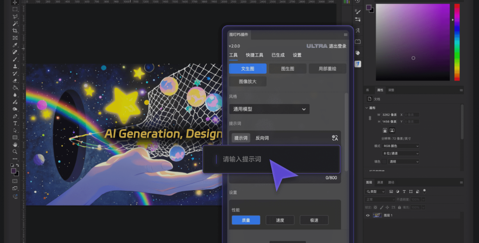
Task: Open the layer filter 类型 dropdown
Action: coord(375,191)
